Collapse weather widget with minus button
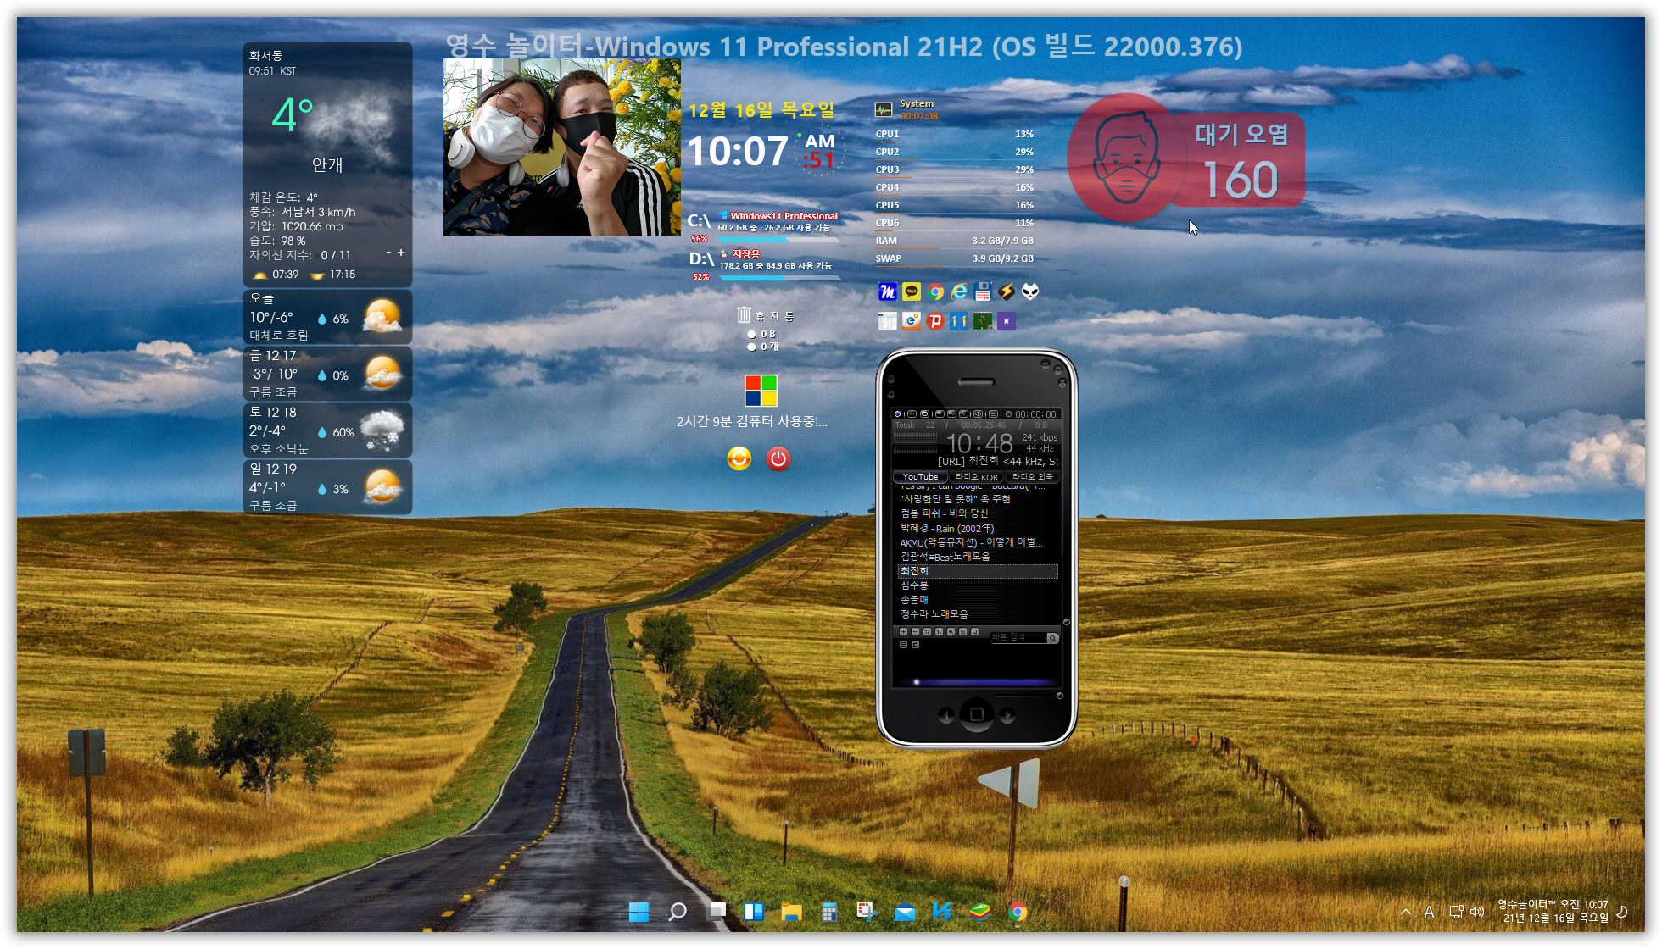The image size is (1662, 949). pyautogui.click(x=388, y=253)
